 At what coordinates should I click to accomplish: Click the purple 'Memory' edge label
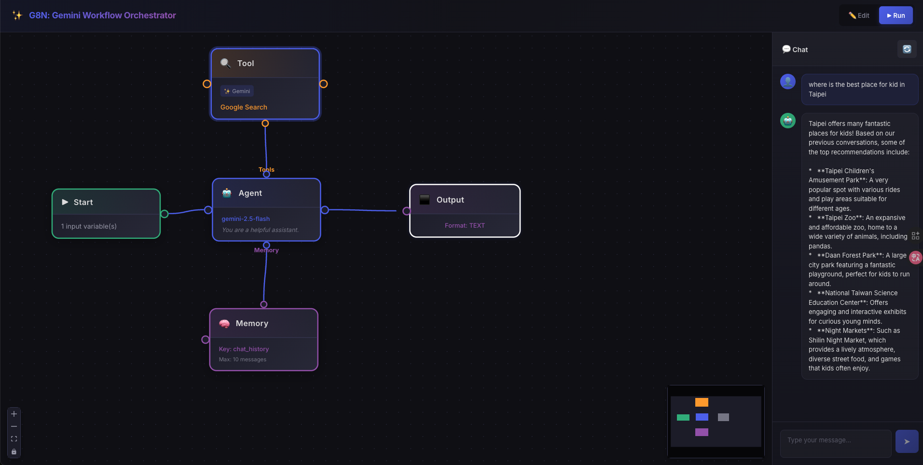266,250
